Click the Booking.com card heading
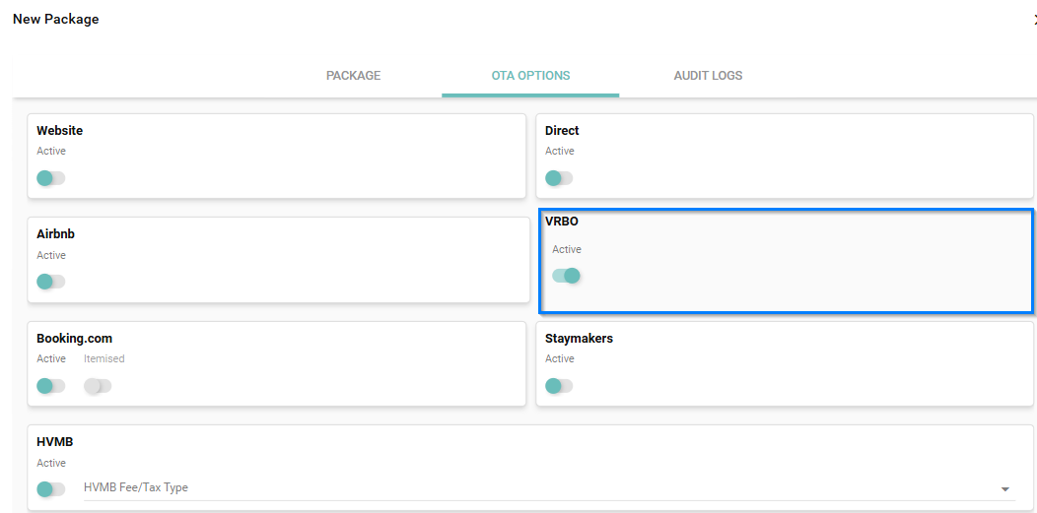 (75, 339)
